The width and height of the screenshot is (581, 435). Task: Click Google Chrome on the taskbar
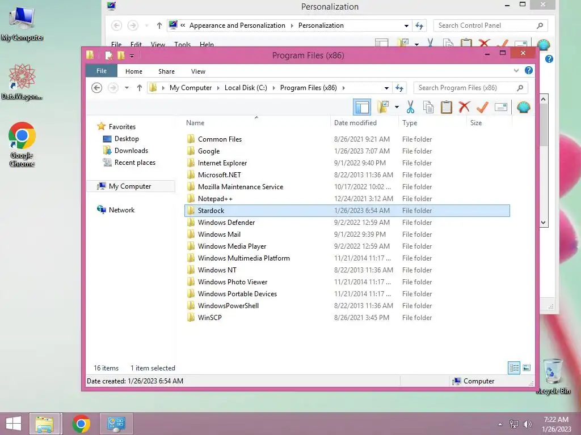point(81,424)
